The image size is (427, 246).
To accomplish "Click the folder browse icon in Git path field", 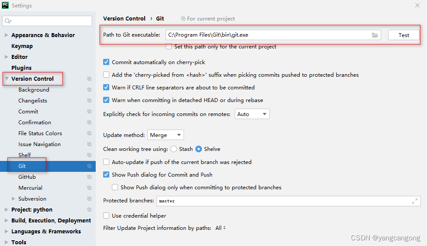I will 375,35.
